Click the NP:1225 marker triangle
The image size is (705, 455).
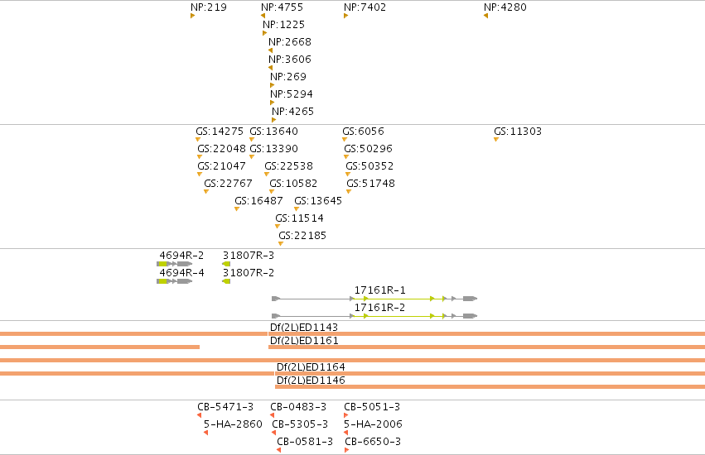pos(265,33)
